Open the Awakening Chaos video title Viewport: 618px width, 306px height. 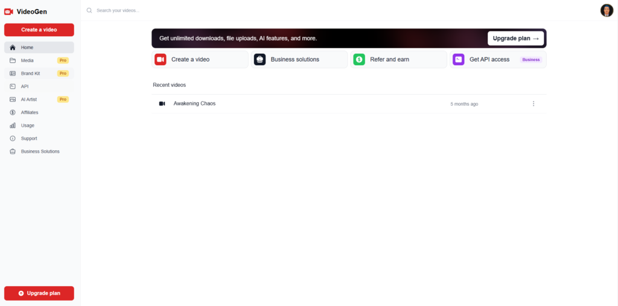pos(194,103)
